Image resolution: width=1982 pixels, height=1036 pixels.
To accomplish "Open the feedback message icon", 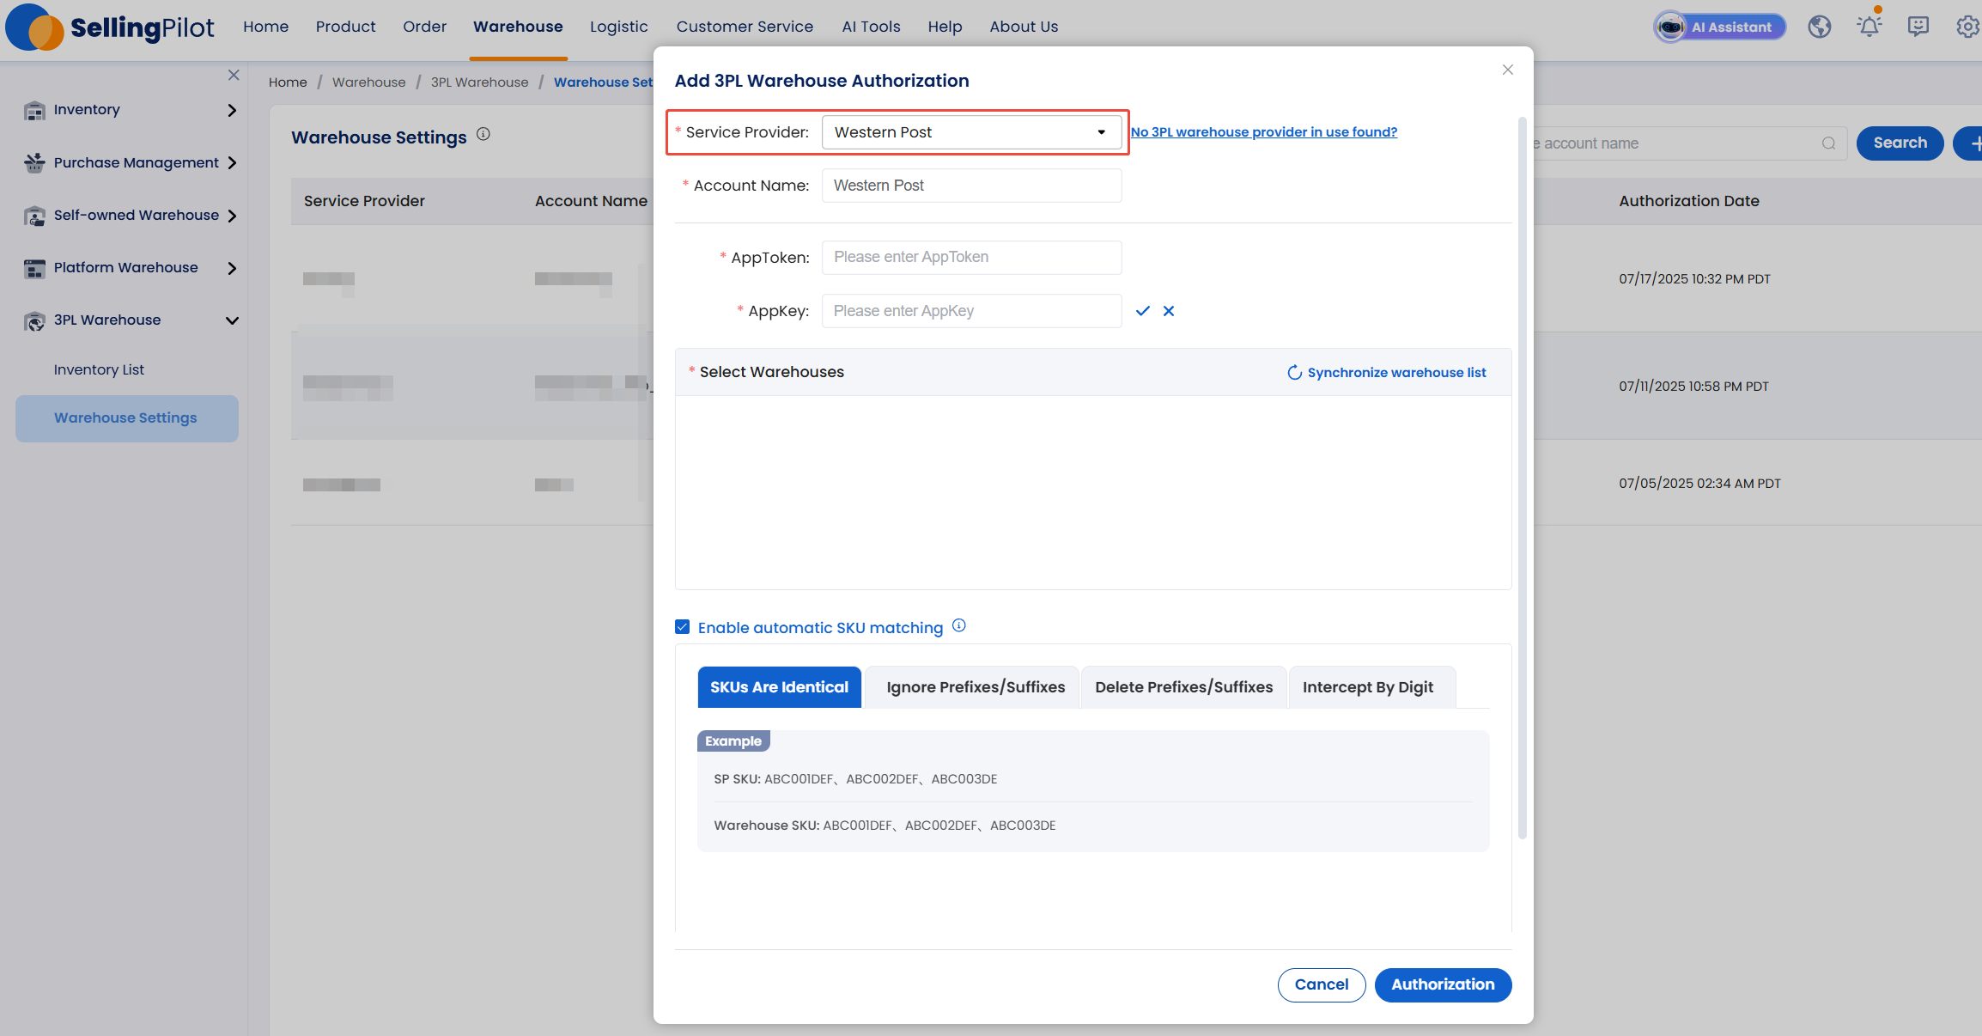I will [x=1918, y=27].
